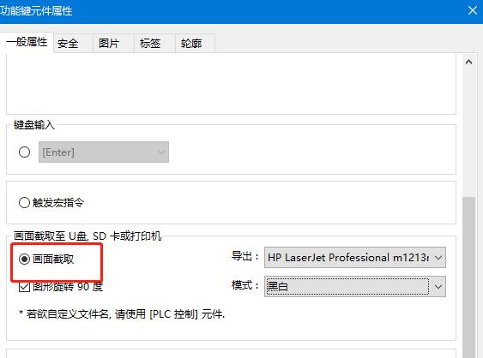Select the 触发宏指令 radio option
Viewport: 483px width, 358px height.
[x=51, y=203]
